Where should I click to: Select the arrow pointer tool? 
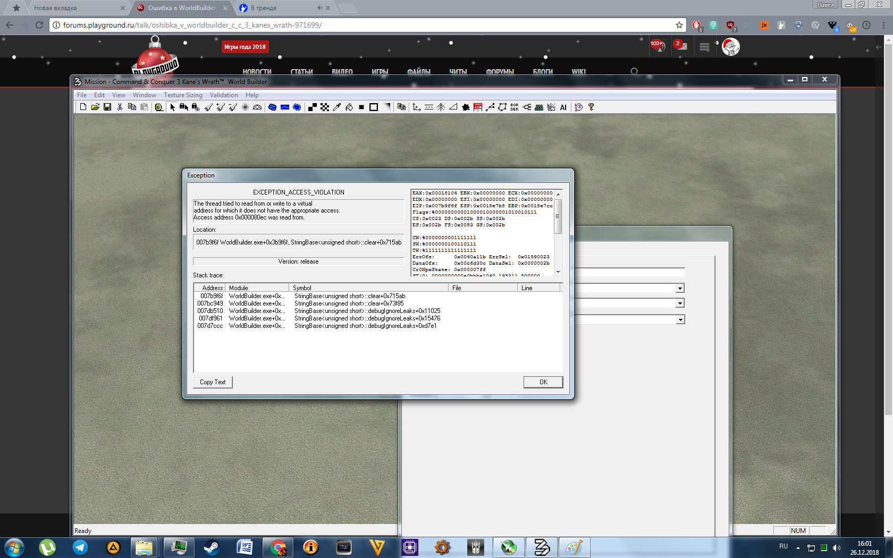172,107
